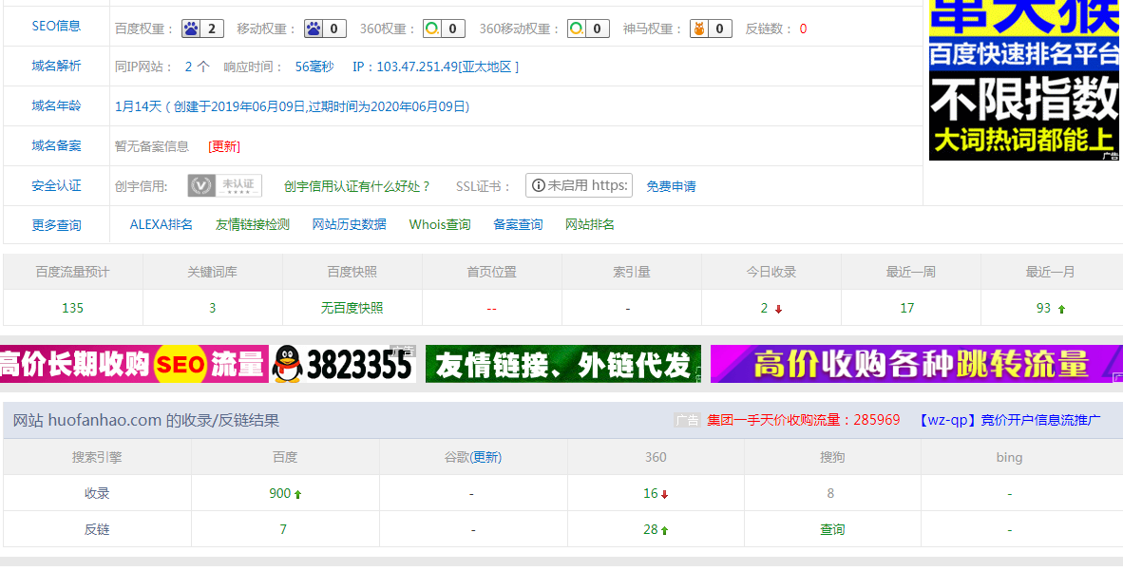Screen dimensions: 1123x571
Task: Click 免费申请 SSL certificate link
Action: click(671, 186)
